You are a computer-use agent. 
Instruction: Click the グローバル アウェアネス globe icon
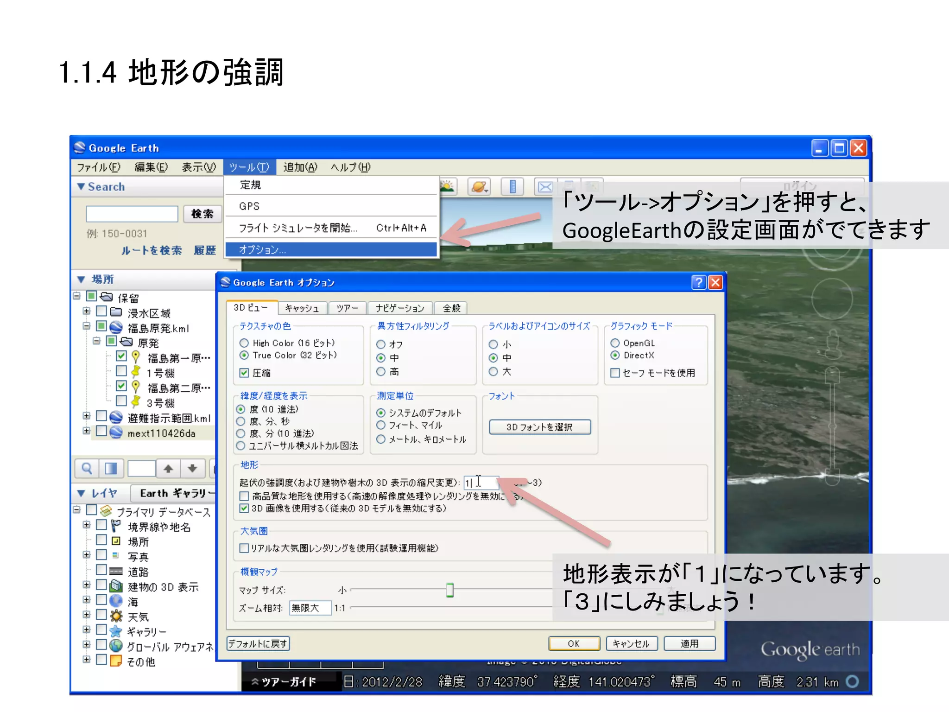click(x=116, y=646)
